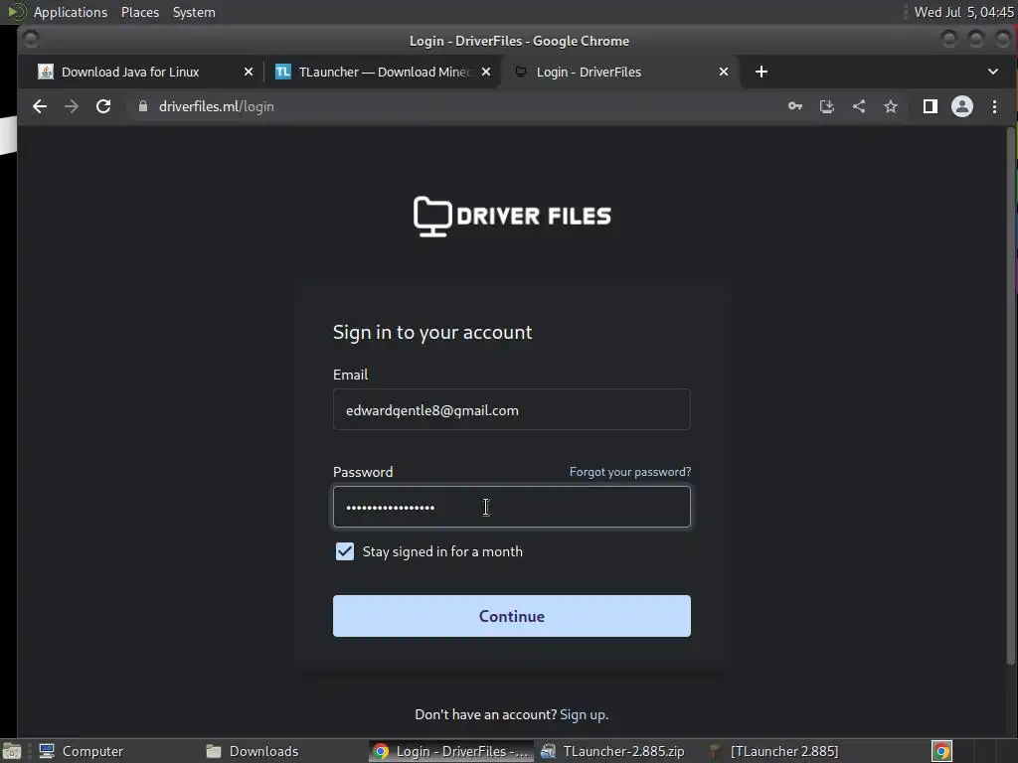Screen dimensions: 1018x763
Task: Open a new tab with plus button
Action: pyautogui.click(x=762, y=72)
